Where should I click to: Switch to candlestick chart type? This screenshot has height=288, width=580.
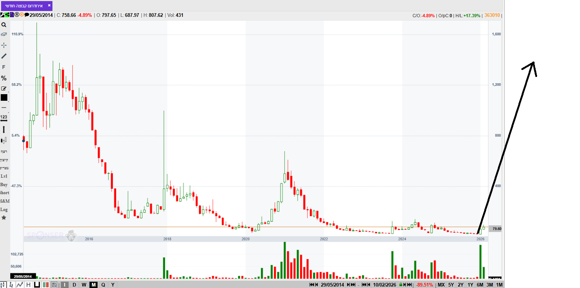click(x=3, y=285)
